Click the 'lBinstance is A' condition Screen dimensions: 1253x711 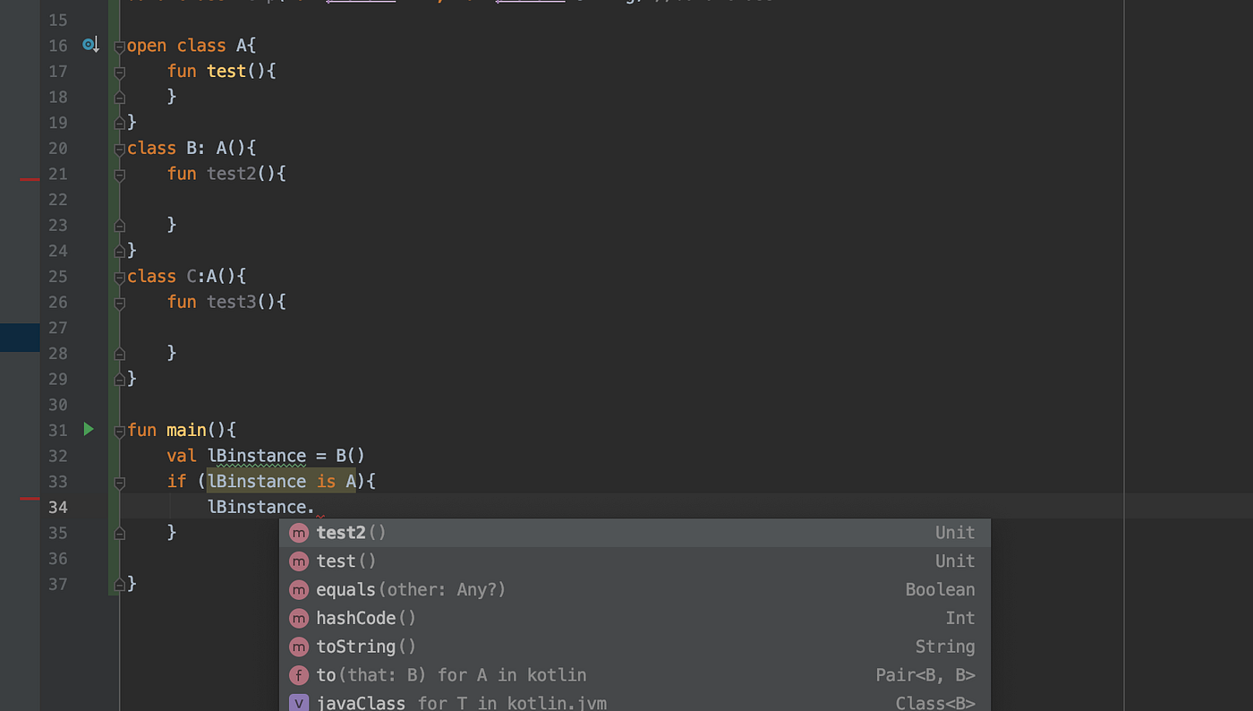282,482
